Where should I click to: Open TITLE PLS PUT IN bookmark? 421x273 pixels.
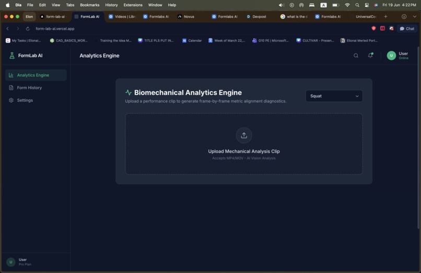(x=156, y=41)
